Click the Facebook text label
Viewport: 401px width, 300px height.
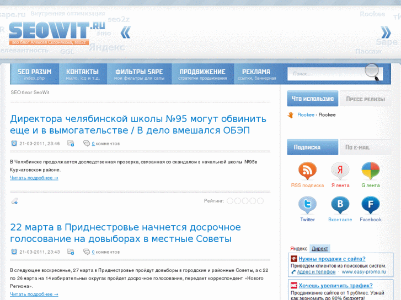pyautogui.click(x=371, y=219)
